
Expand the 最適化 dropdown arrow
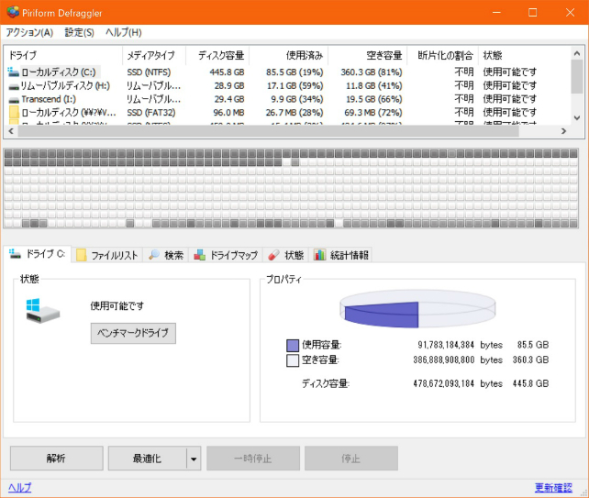194,459
